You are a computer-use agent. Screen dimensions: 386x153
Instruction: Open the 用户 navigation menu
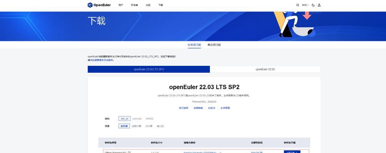click(121, 5)
